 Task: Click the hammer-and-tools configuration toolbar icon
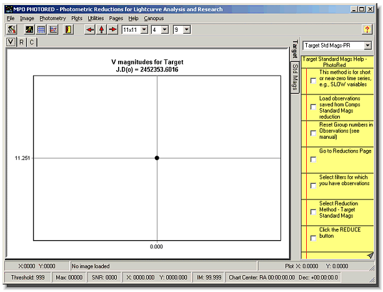pyautogui.click(x=11, y=29)
